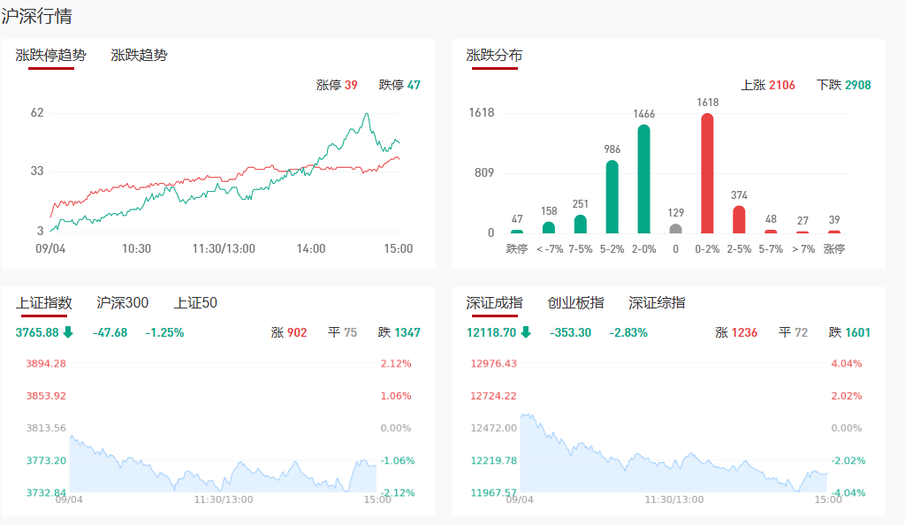Screen dimensions: 905x525
Task: Click the red 374 bar for 2-5%
Action: click(x=739, y=219)
